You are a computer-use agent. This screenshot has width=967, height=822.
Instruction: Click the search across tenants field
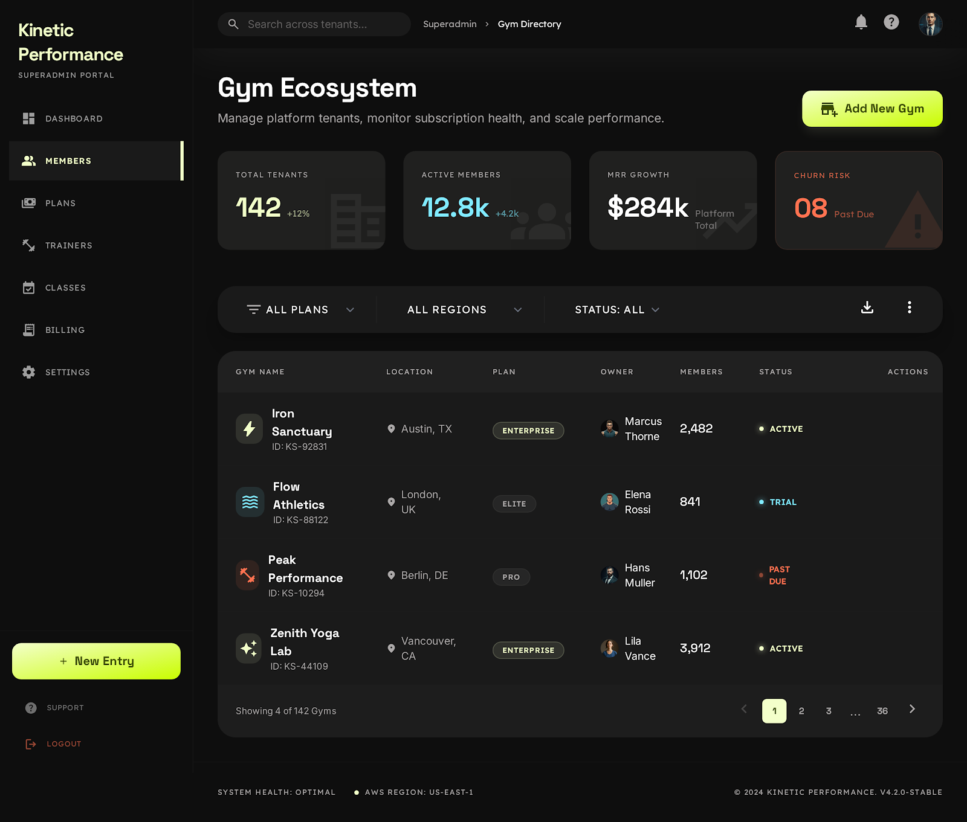click(x=314, y=24)
